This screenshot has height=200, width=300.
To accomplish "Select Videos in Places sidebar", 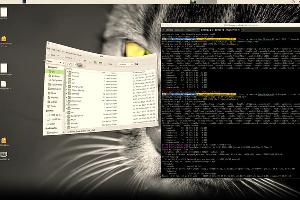I will pos(52,102).
